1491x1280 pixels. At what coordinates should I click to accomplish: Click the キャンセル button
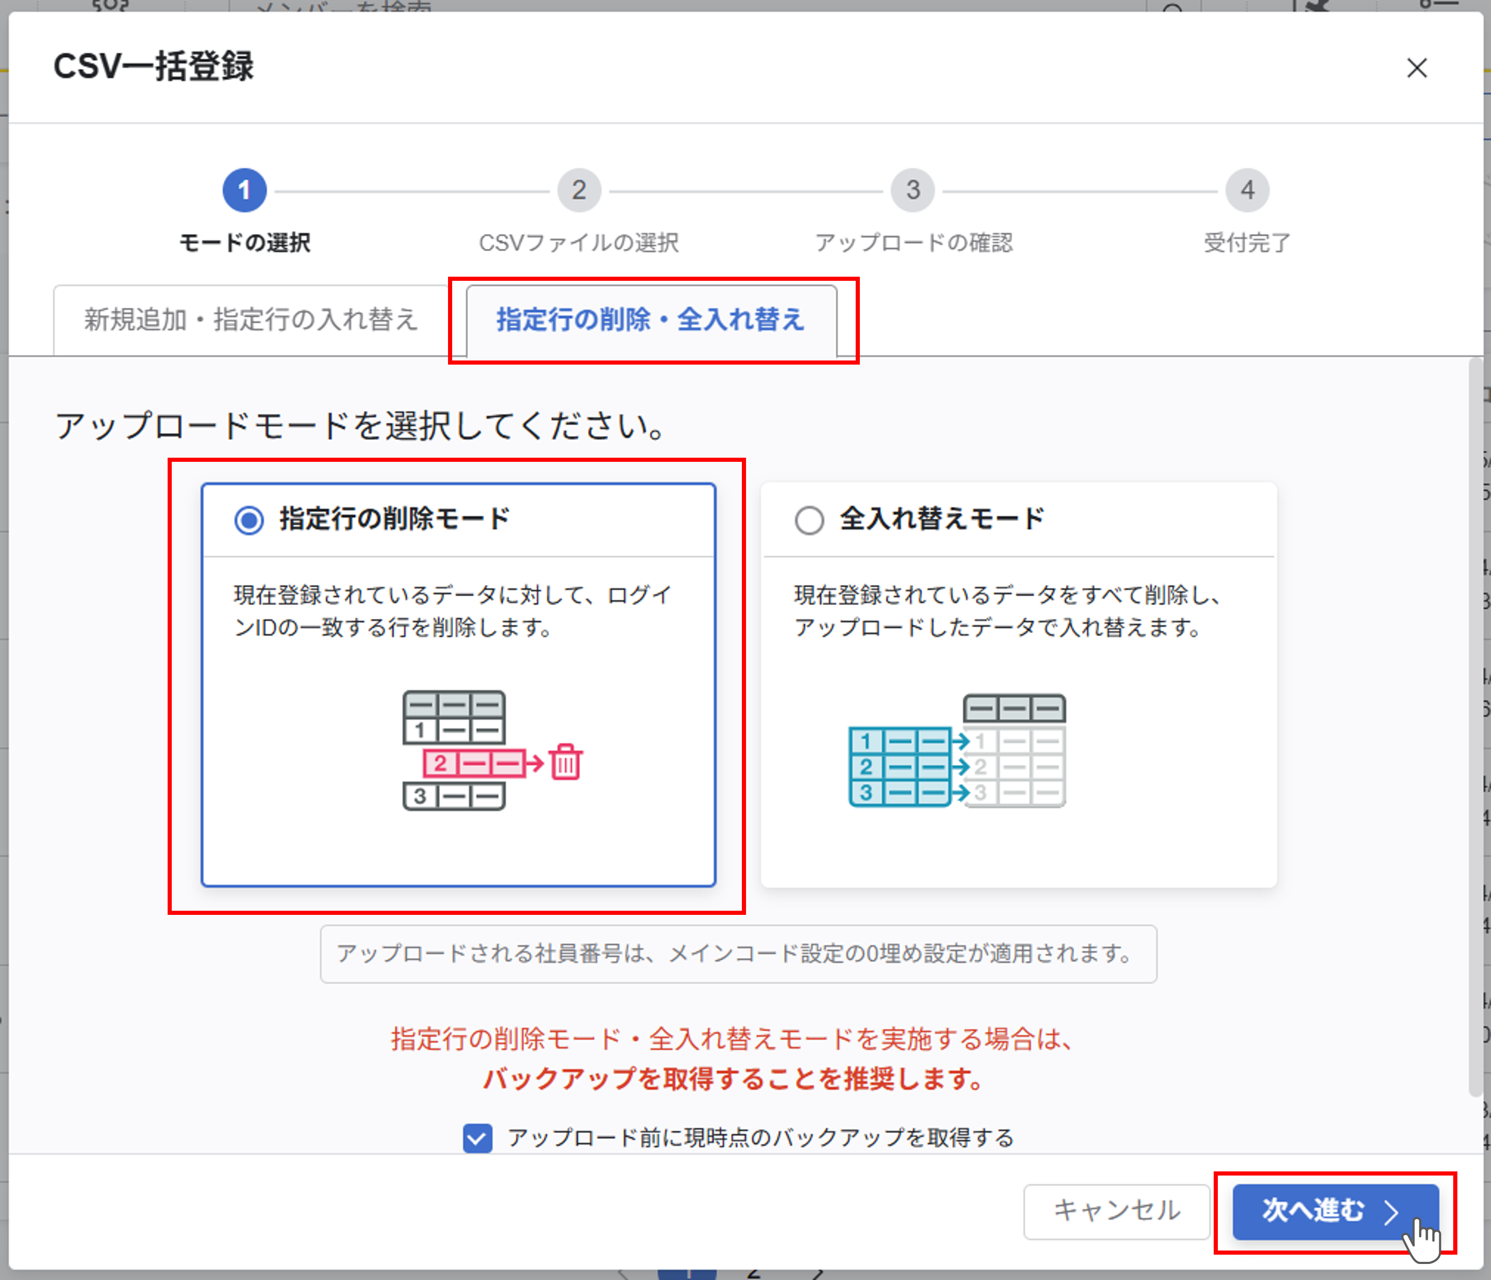[x=1116, y=1212]
